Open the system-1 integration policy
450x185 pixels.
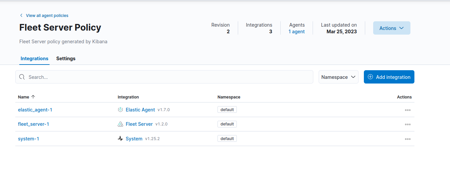point(29,139)
